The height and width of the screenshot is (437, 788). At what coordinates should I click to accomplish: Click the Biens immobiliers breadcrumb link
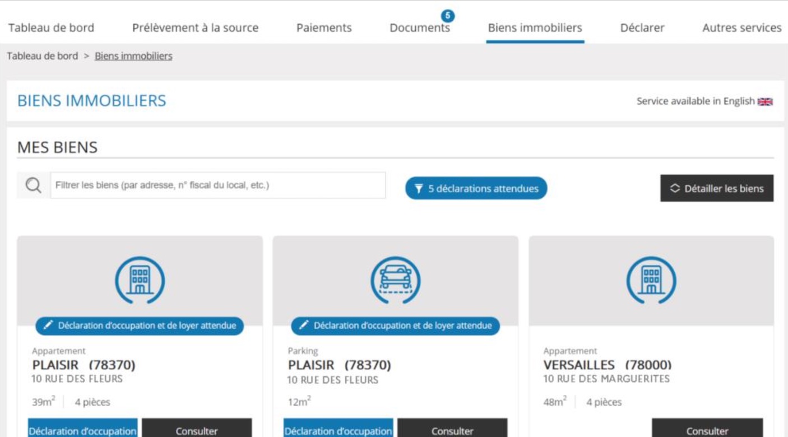133,56
